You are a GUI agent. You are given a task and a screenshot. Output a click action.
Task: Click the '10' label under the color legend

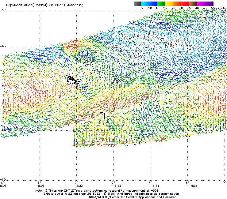[x=150, y=8]
